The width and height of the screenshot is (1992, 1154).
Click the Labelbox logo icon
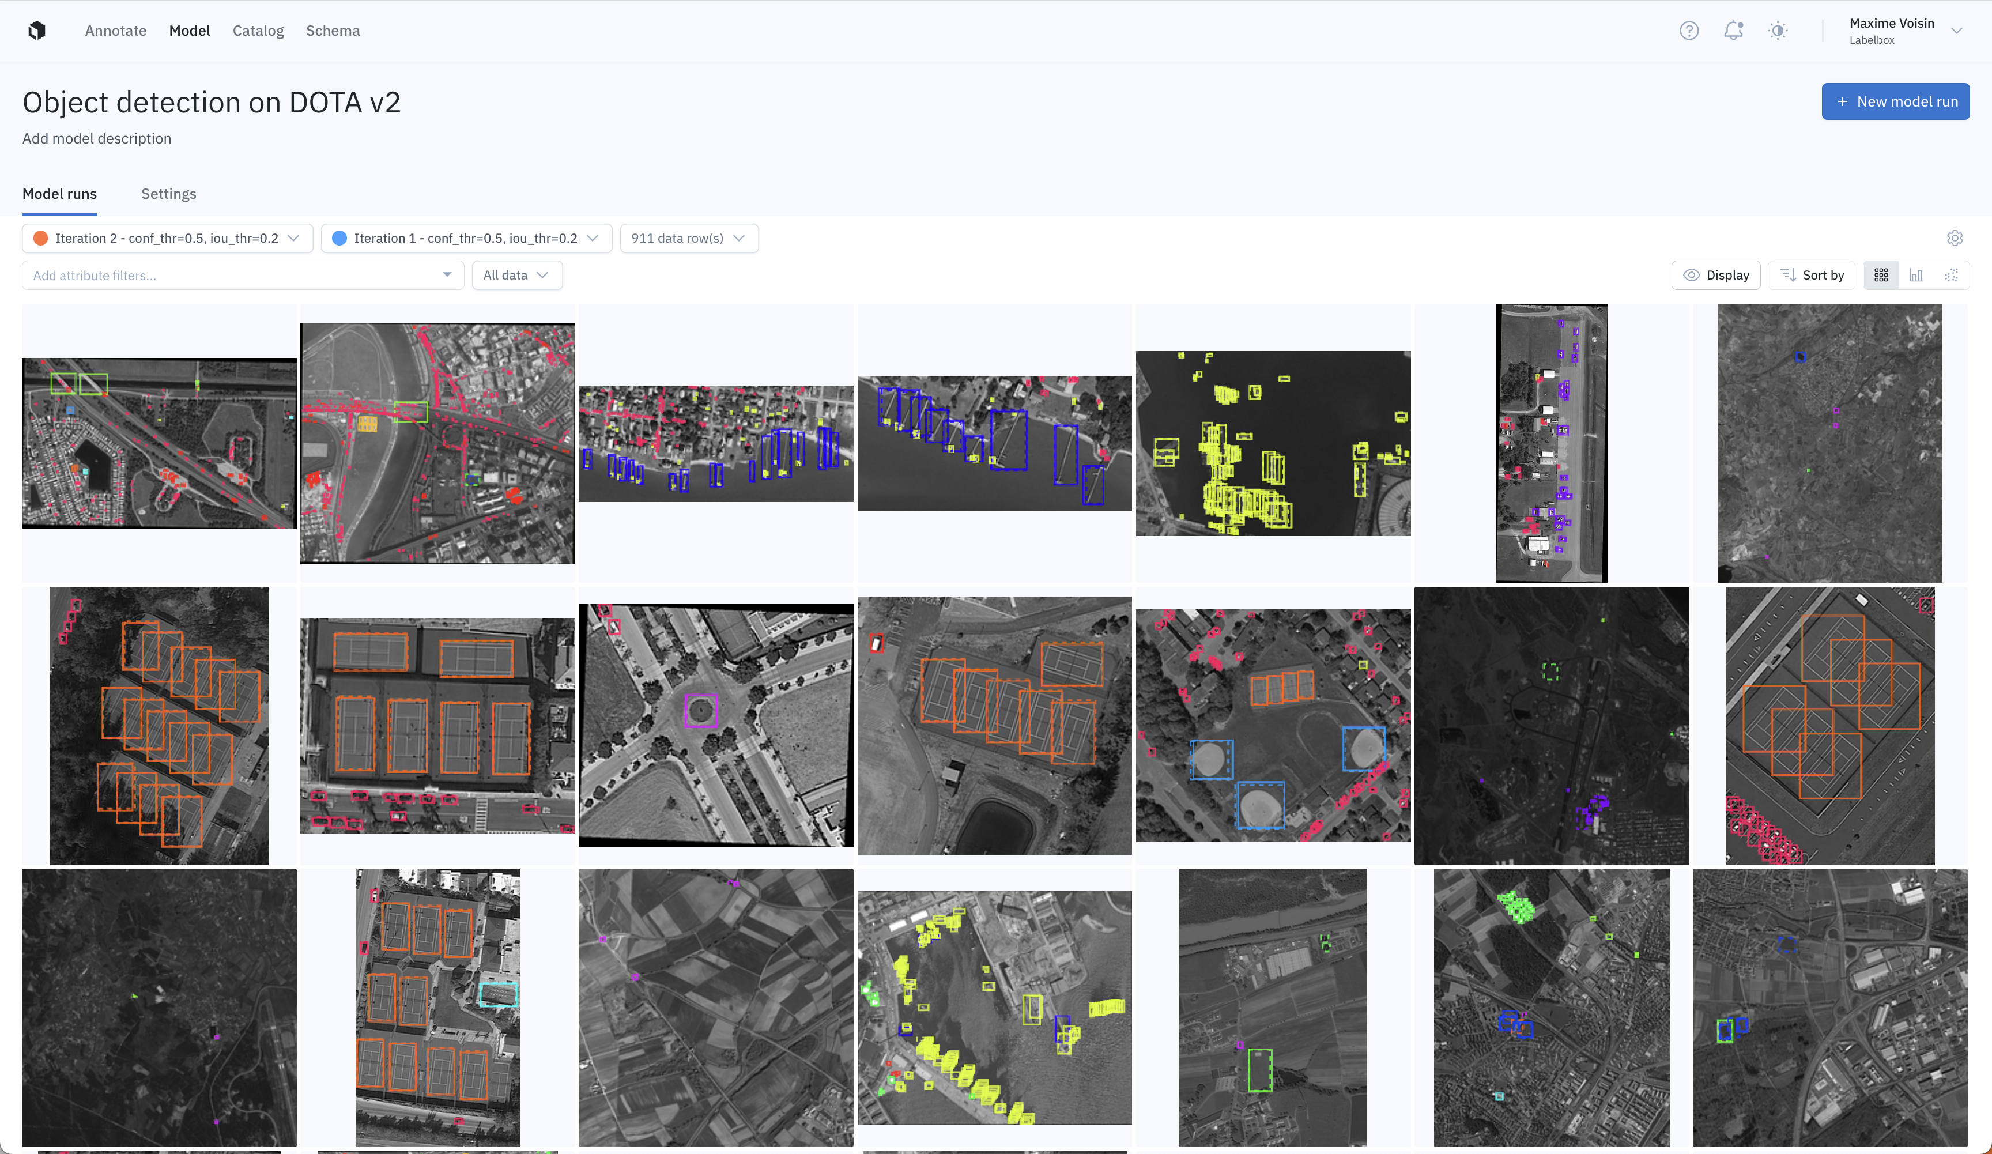pos(36,30)
